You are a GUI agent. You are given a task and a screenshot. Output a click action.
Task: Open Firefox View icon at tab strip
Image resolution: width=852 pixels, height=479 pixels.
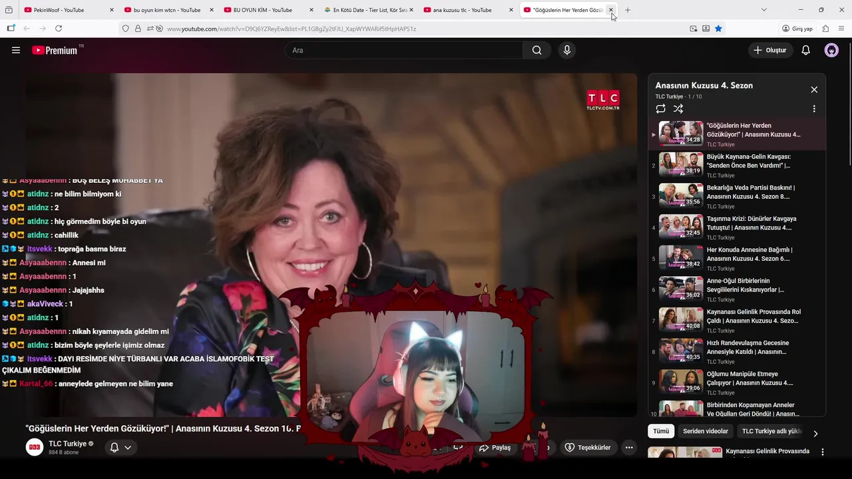coord(9,10)
